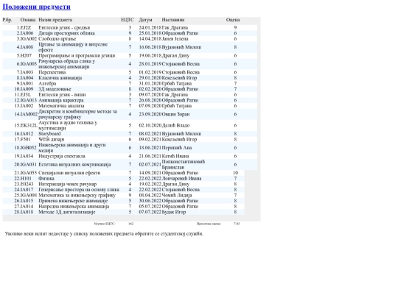The height and width of the screenshot is (298, 398).
Task: Select subject Енглески језик - виши
Action: click(x=62, y=94)
